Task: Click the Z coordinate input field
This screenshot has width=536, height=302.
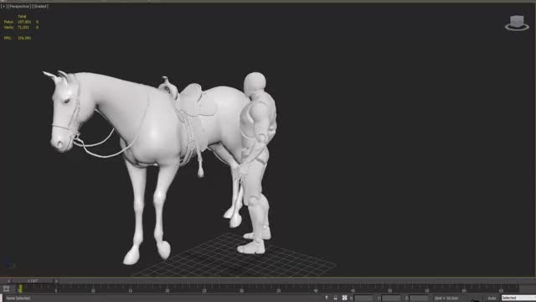Action: 419,299
